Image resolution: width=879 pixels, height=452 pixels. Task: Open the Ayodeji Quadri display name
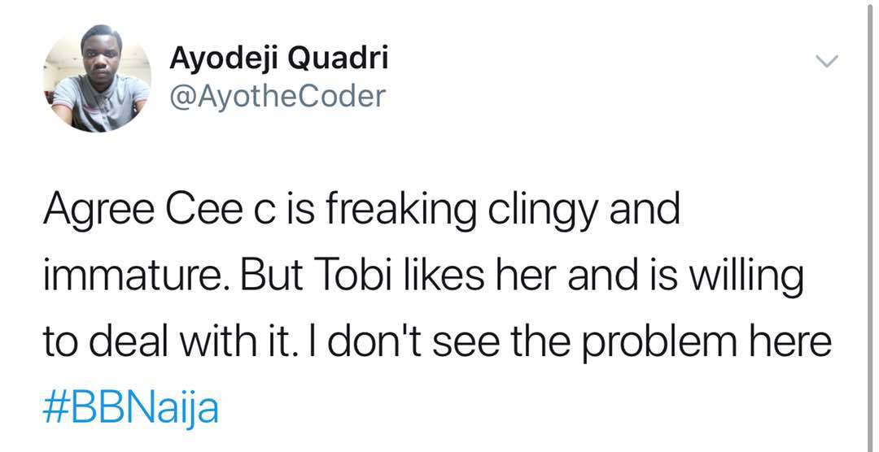(x=278, y=59)
